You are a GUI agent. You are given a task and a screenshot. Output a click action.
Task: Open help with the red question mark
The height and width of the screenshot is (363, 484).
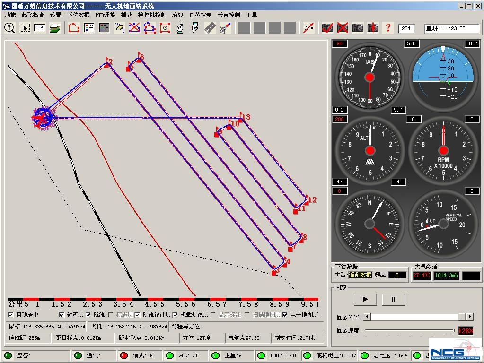[388, 28]
